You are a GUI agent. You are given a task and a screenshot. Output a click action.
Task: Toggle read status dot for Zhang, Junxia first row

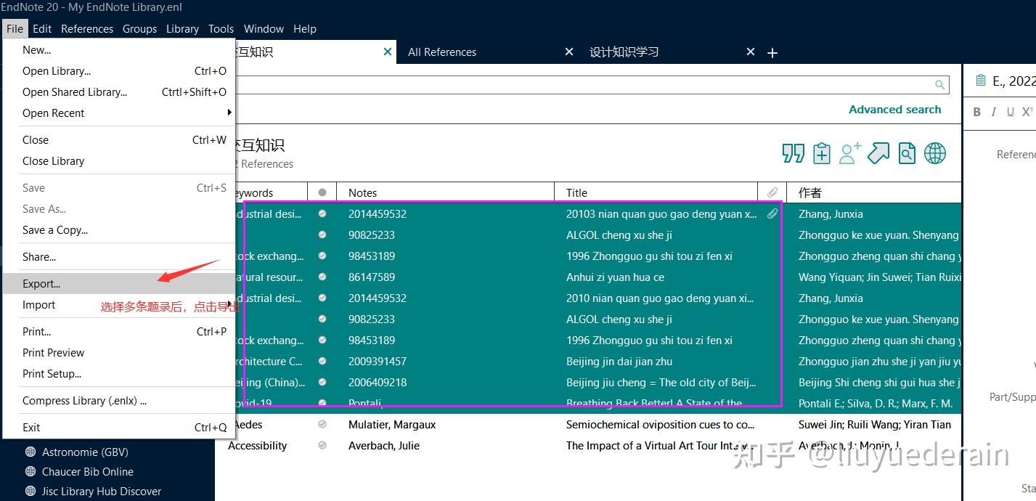(x=322, y=214)
